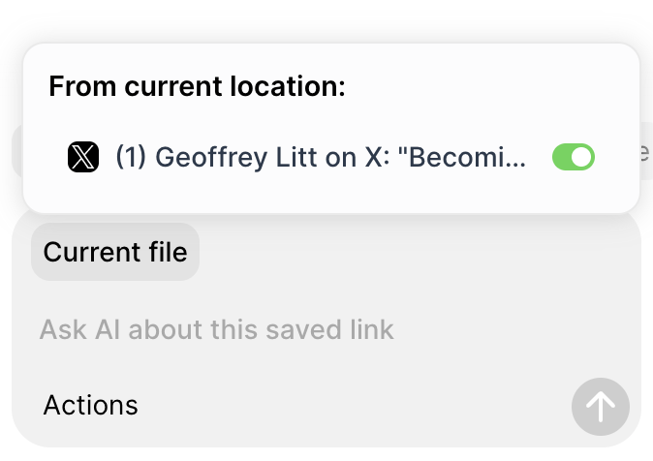Open the Current file context selector
Image resolution: width=653 pixels, height=461 pixels.
tap(115, 252)
